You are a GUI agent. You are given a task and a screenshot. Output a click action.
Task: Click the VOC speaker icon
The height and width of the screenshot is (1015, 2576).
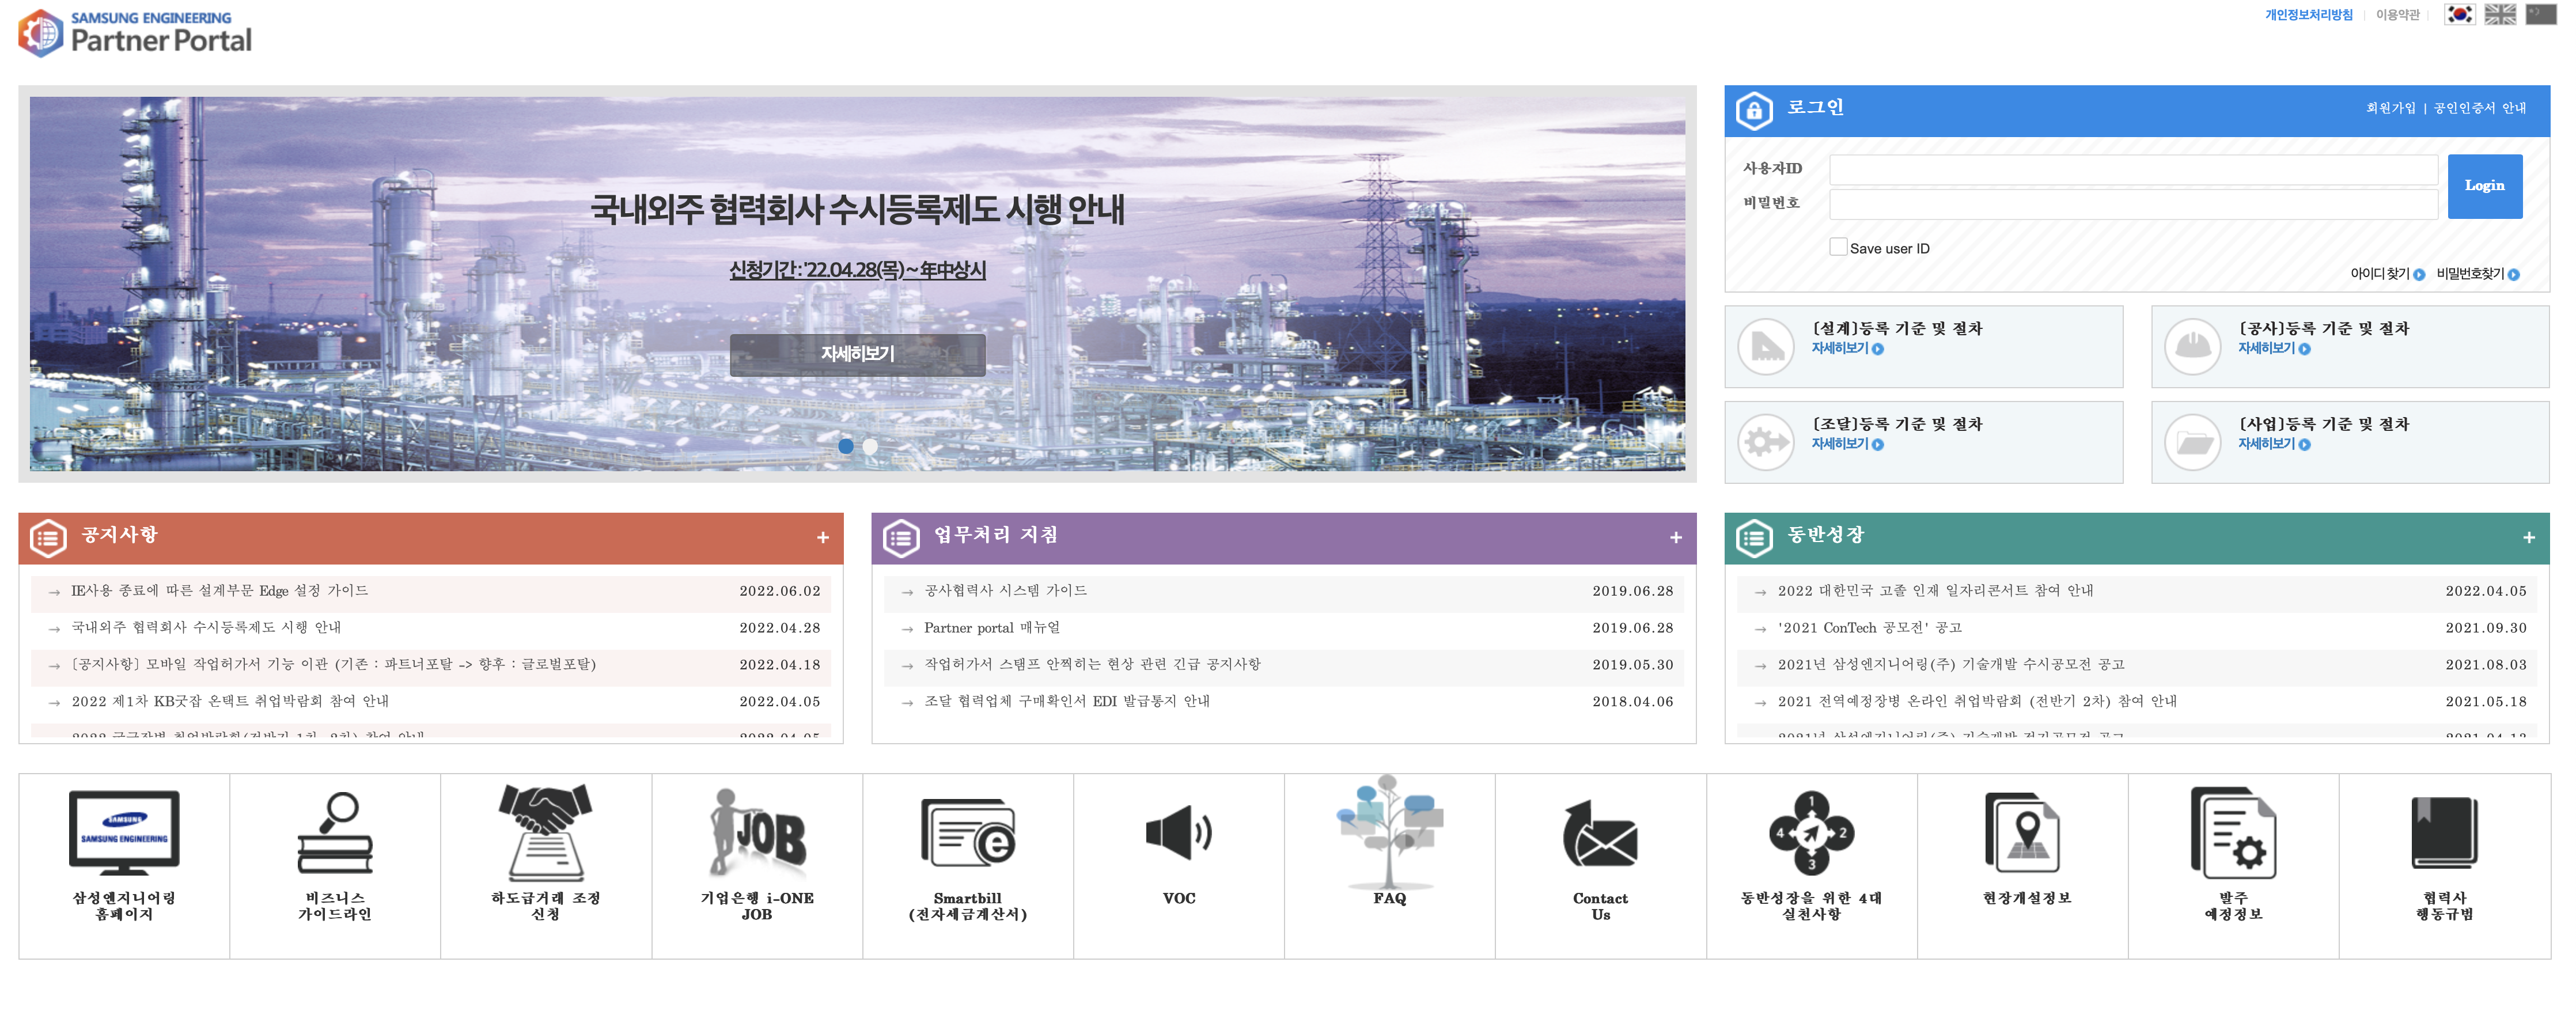tap(1178, 832)
